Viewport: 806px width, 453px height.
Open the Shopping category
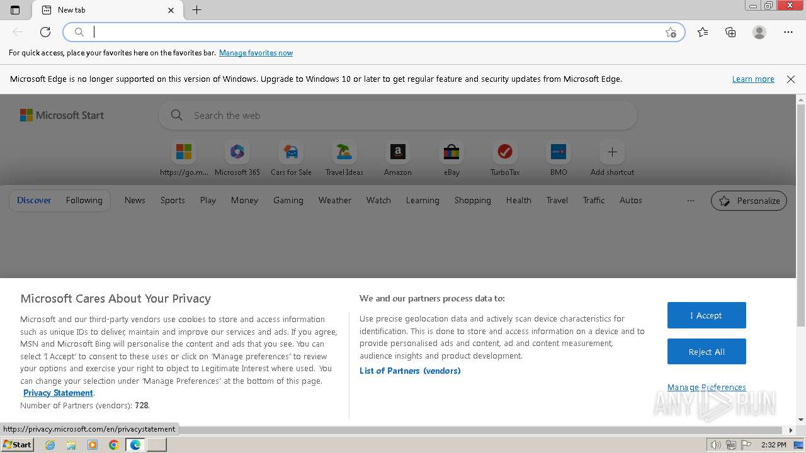(473, 200)
